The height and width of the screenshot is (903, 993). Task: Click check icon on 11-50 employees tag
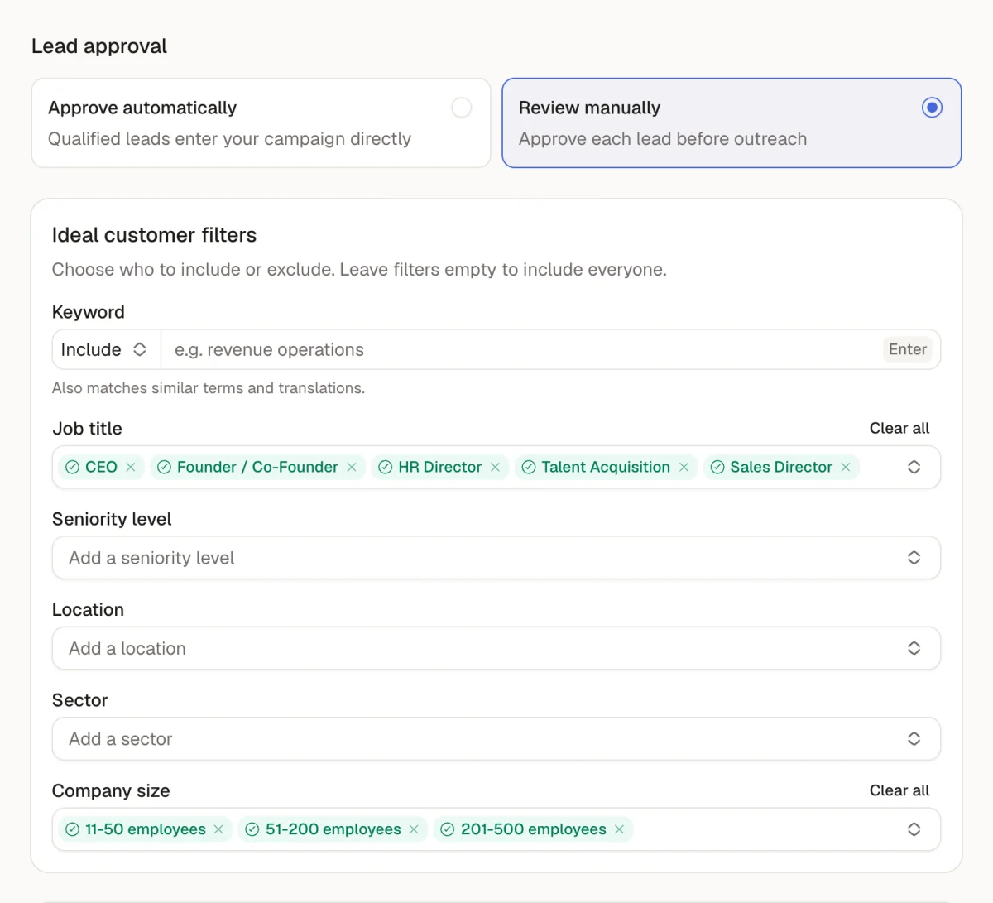[x=72, y=829]
